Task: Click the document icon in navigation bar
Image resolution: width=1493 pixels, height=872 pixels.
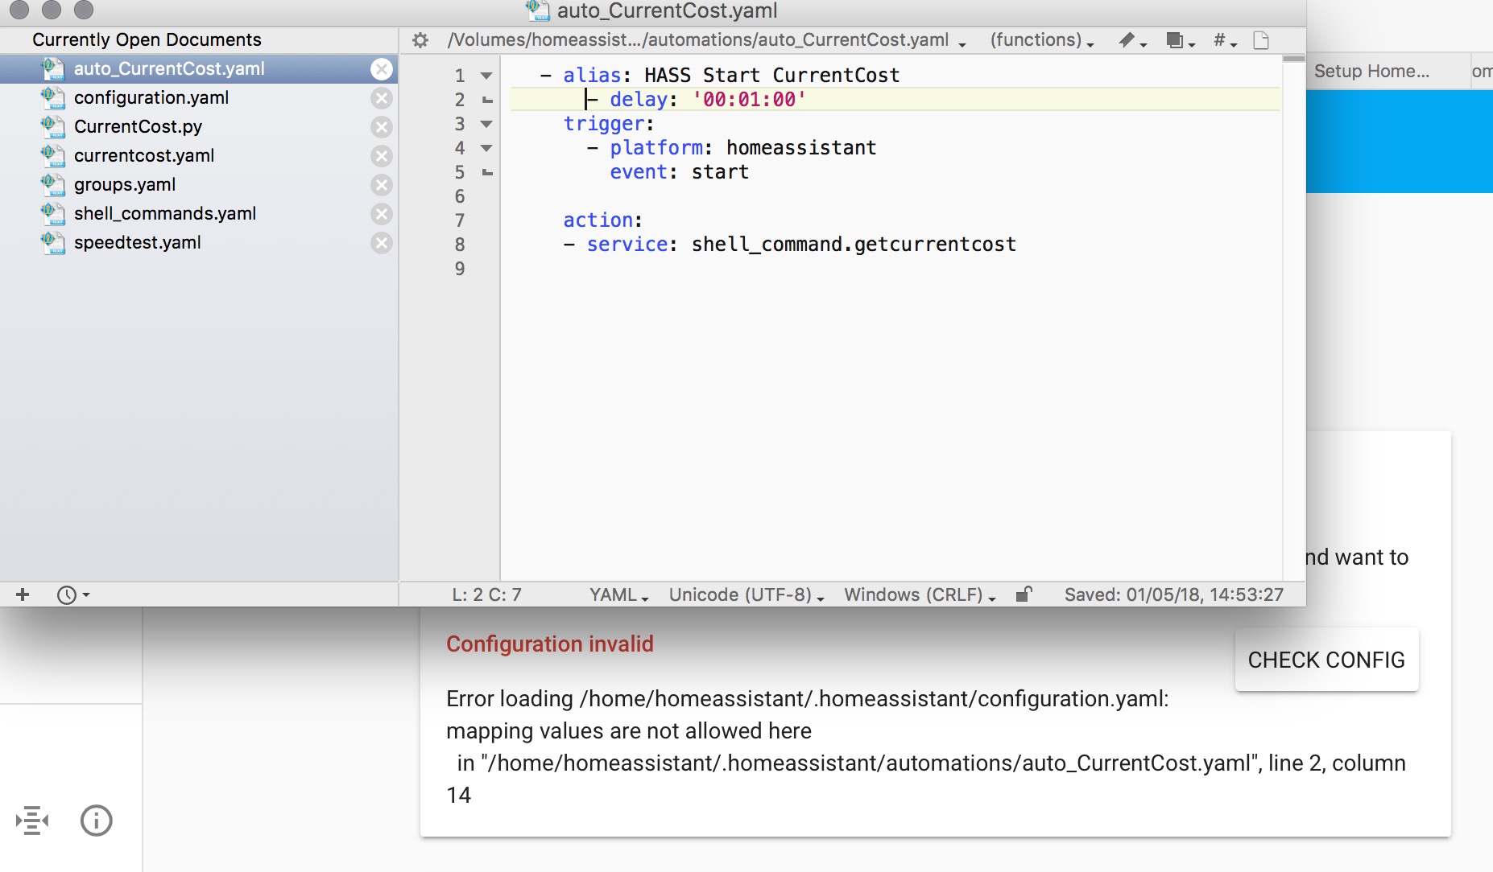Action: (x=1261, y=40)
